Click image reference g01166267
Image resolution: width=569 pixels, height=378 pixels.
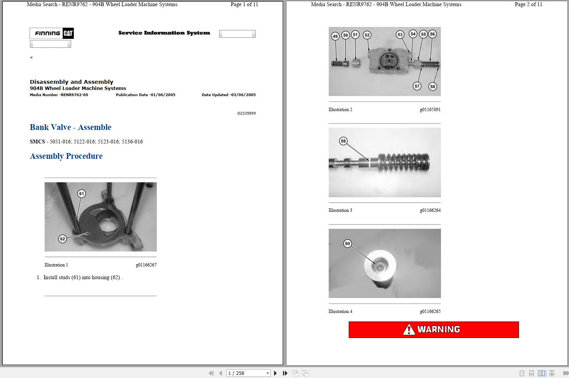point(146,265)
